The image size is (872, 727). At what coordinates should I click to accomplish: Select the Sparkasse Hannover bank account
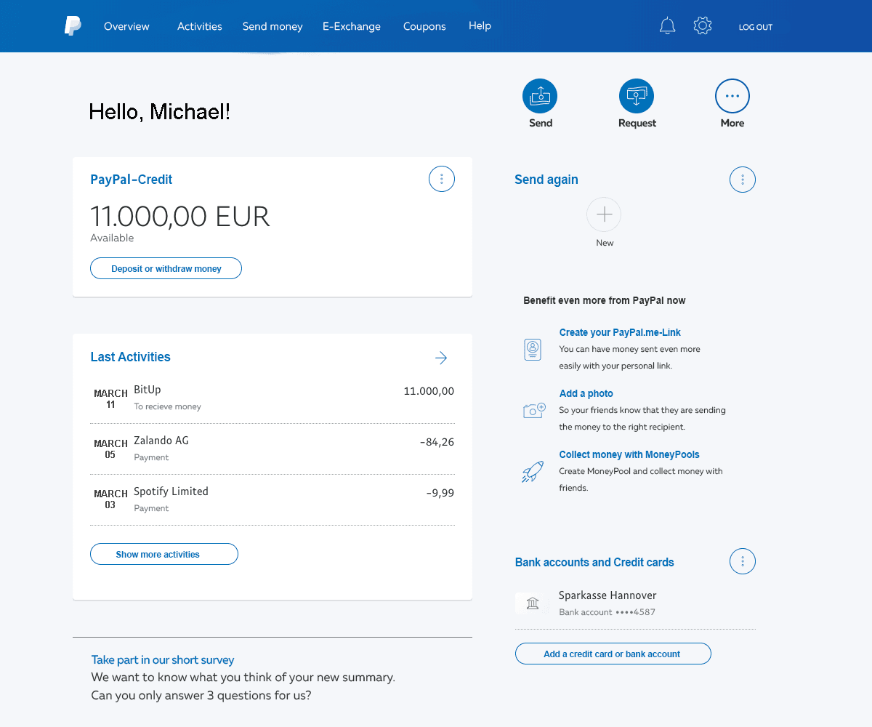pos(635,603)
